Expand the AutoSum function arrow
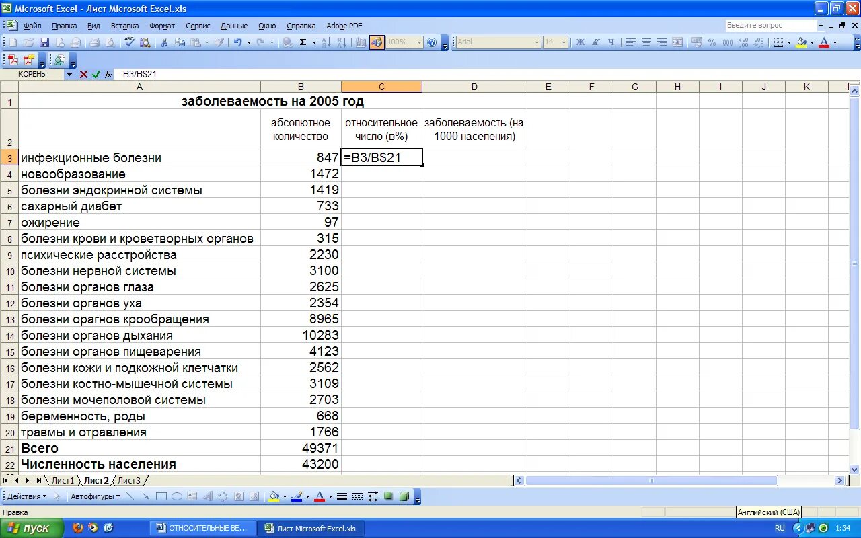Image resolution: width=861 pixels, height=538 pixels. (x=314, y=42)
